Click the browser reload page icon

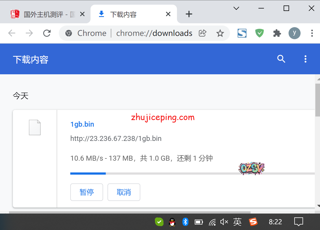(47, 33)
